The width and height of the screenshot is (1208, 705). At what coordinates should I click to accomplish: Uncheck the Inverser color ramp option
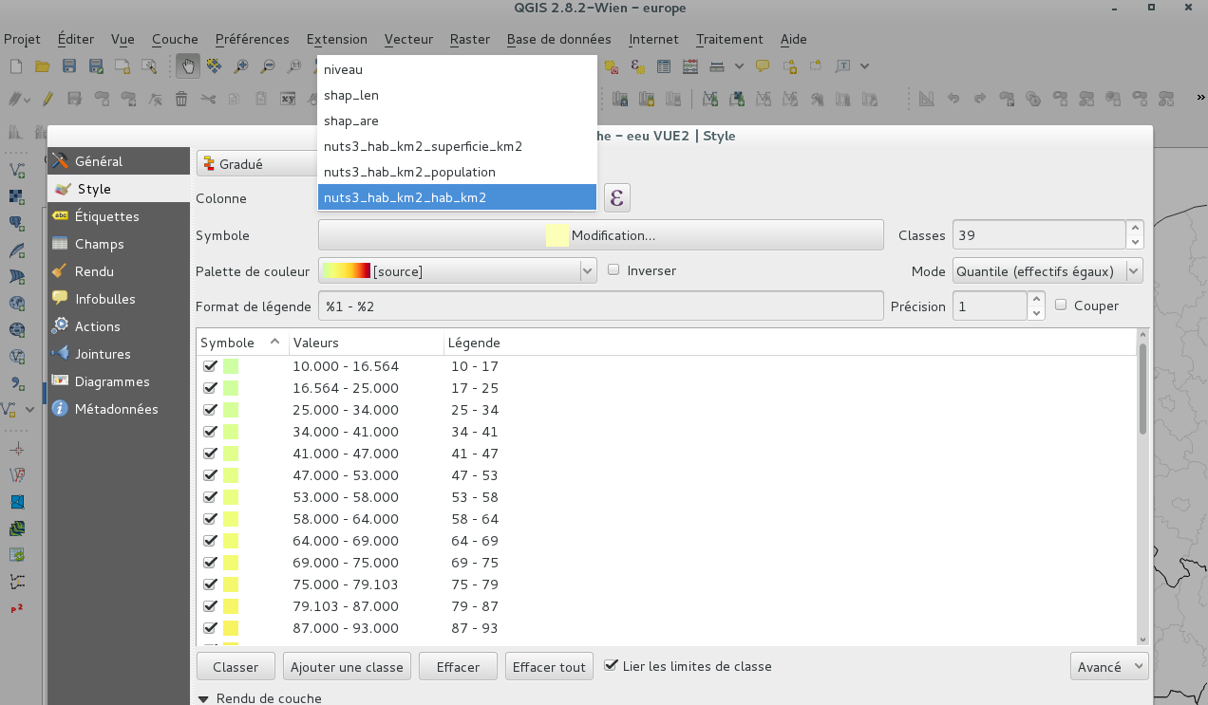coord(613,270)
